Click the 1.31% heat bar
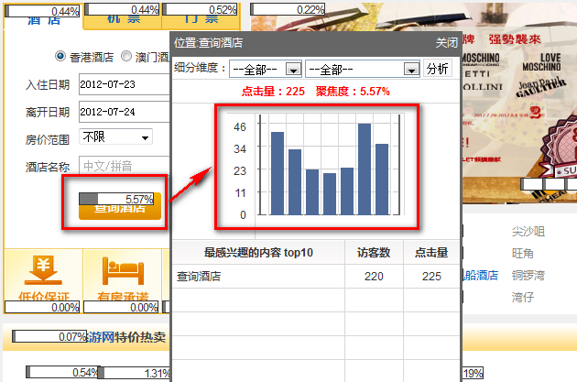Screen dimensions: 577x382 click(x=135, y=373)
